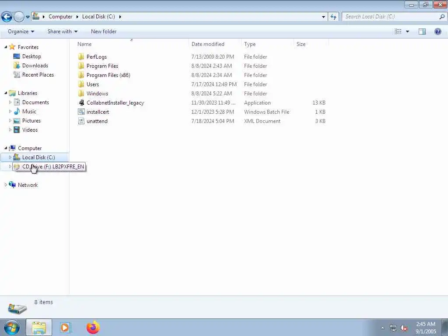Viewport: 448px width, 336px height.
Task: Expand arrow after Local Disk (C:) breadcrumb
Action: 120,17
